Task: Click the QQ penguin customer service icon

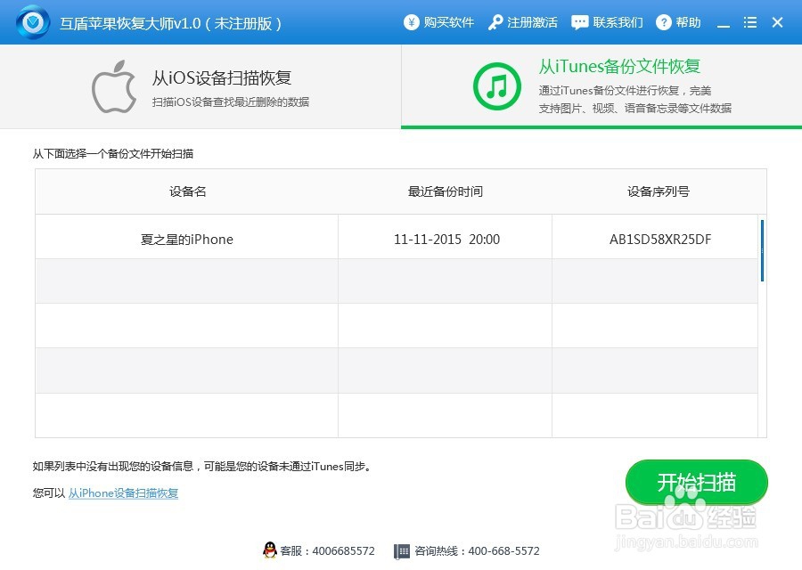Action: pos(269,550)
